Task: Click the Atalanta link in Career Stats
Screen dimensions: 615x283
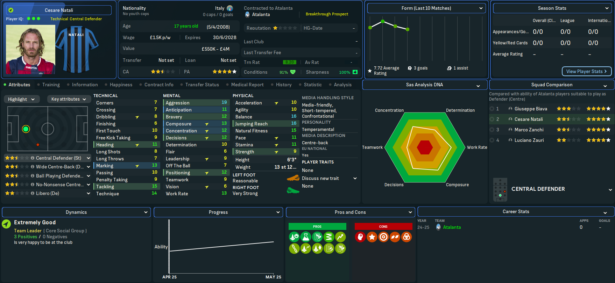Action: tap(452, 227)
